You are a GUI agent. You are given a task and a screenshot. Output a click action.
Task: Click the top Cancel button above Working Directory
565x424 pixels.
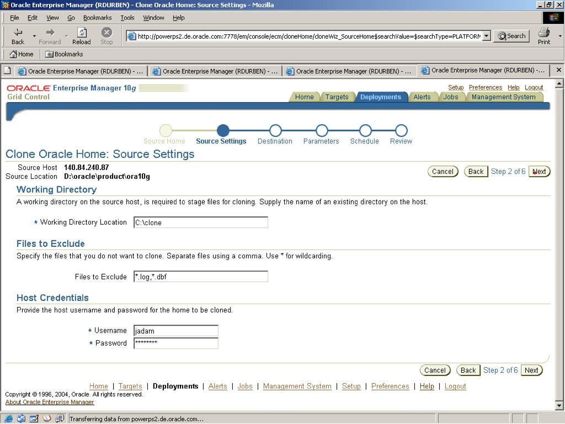[443, 172]
